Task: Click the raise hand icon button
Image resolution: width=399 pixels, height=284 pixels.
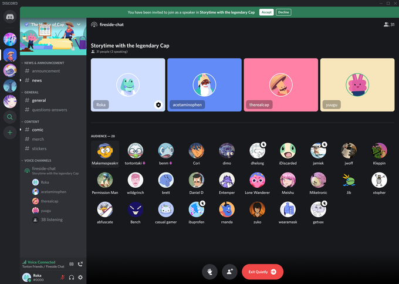Action: click(209, 272)
